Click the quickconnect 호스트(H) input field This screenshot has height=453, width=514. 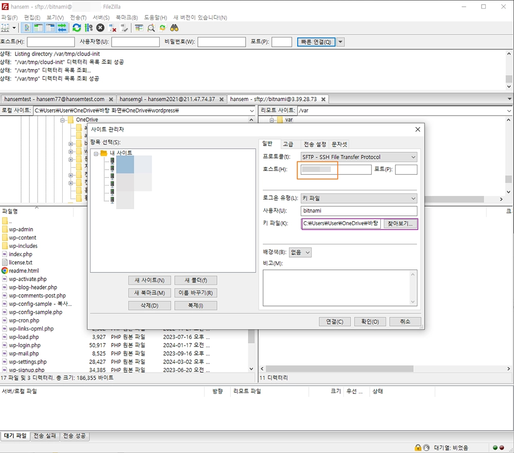pos(51,42)
